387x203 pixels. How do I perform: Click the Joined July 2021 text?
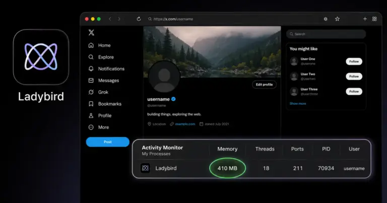click(x=217, y=124)
